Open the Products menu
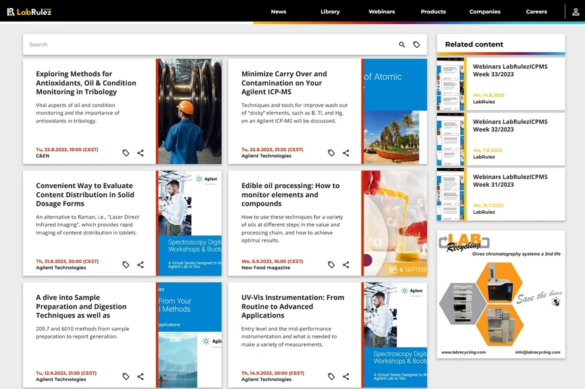The image size is (585, 389). pos(433,11)
